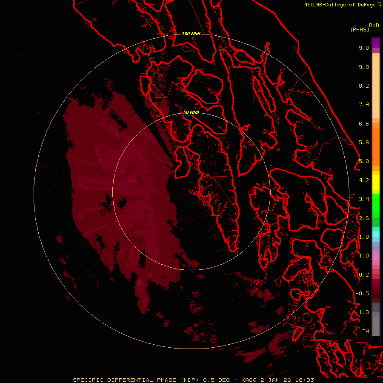The image size is (383, 383).
Task: Click the 2 JAN 26 16:03 timestamp
Action: pos(287,380)
